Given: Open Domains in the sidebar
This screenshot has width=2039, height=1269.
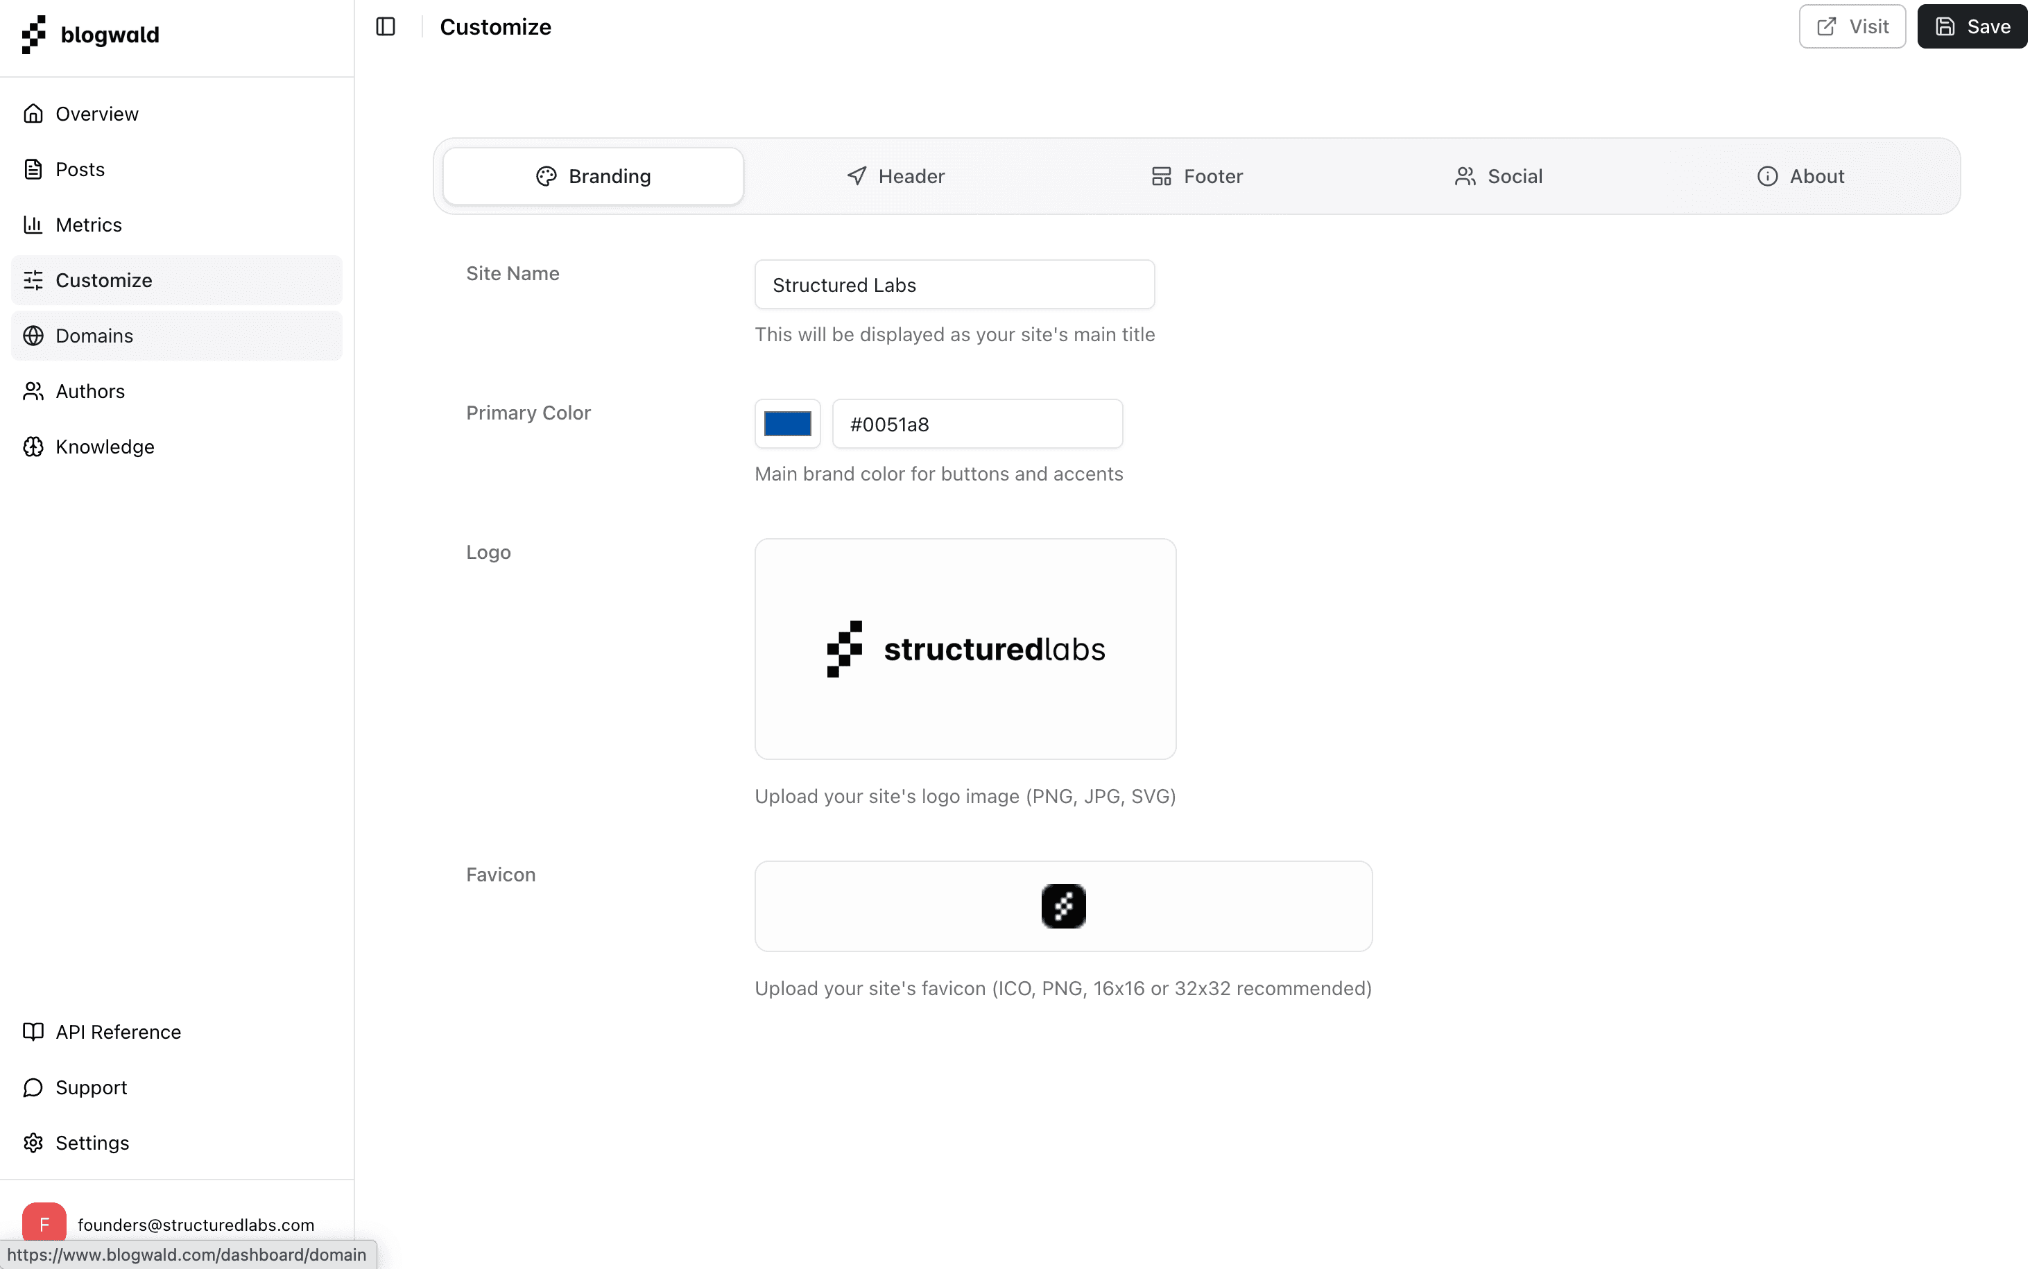Looking at the screenshot, I should pyautogui.click(x=176, y=335).
